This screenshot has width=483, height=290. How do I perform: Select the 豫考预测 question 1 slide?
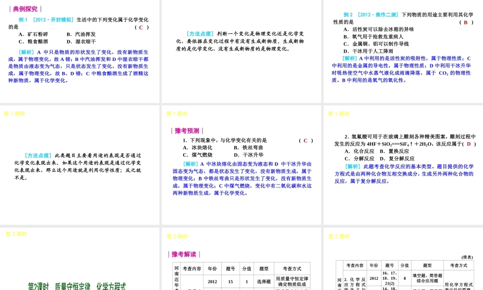[241, 165]
